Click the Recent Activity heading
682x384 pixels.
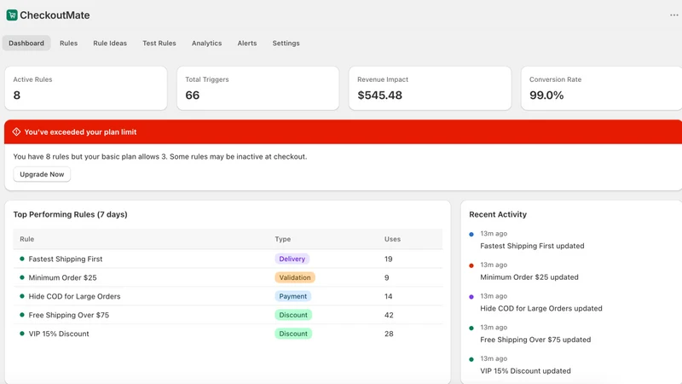coord(498,215)
